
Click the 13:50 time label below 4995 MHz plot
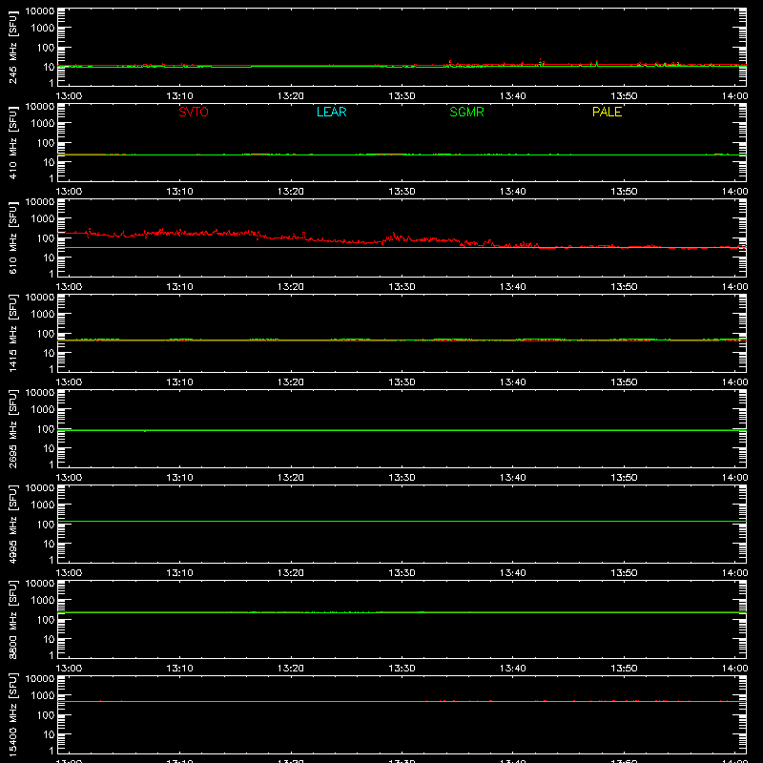(x=624, y=573)
